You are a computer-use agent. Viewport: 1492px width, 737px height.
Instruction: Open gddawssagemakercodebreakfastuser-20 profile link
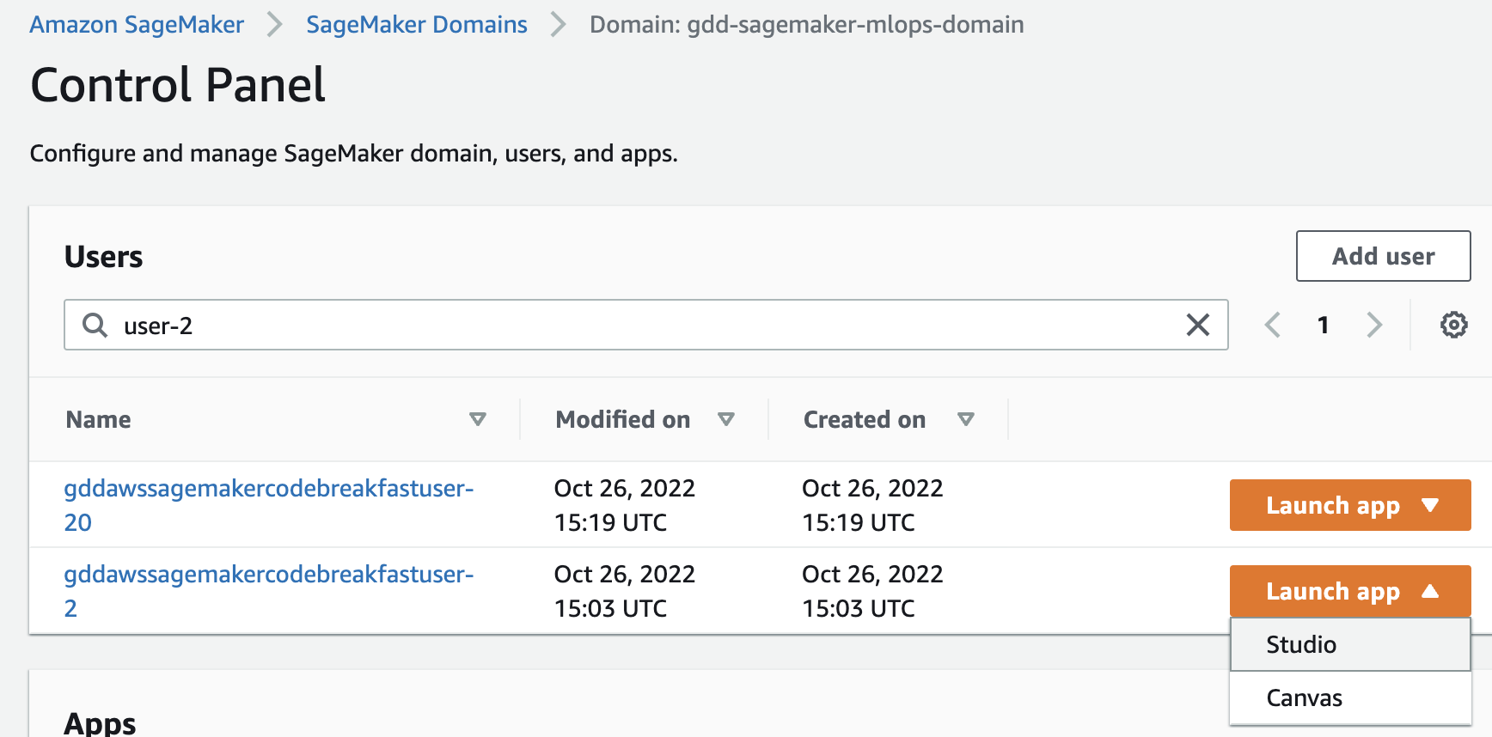pos(268,488)
